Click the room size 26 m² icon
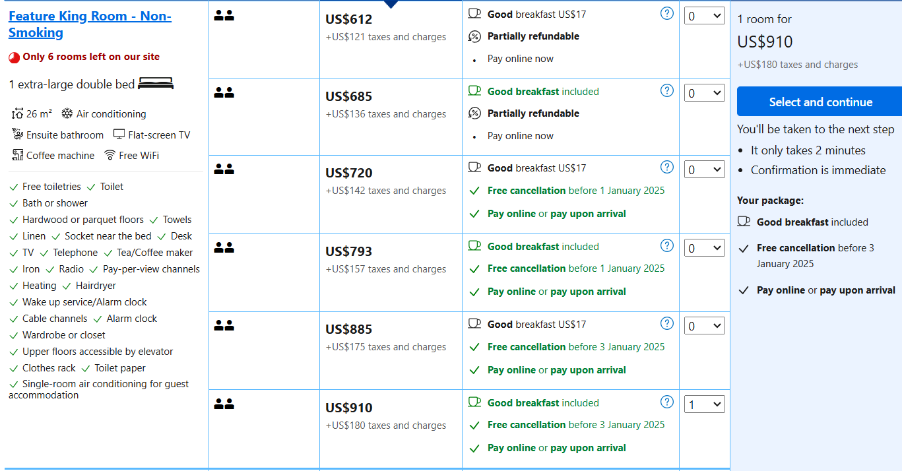 (x=17, y=113)
